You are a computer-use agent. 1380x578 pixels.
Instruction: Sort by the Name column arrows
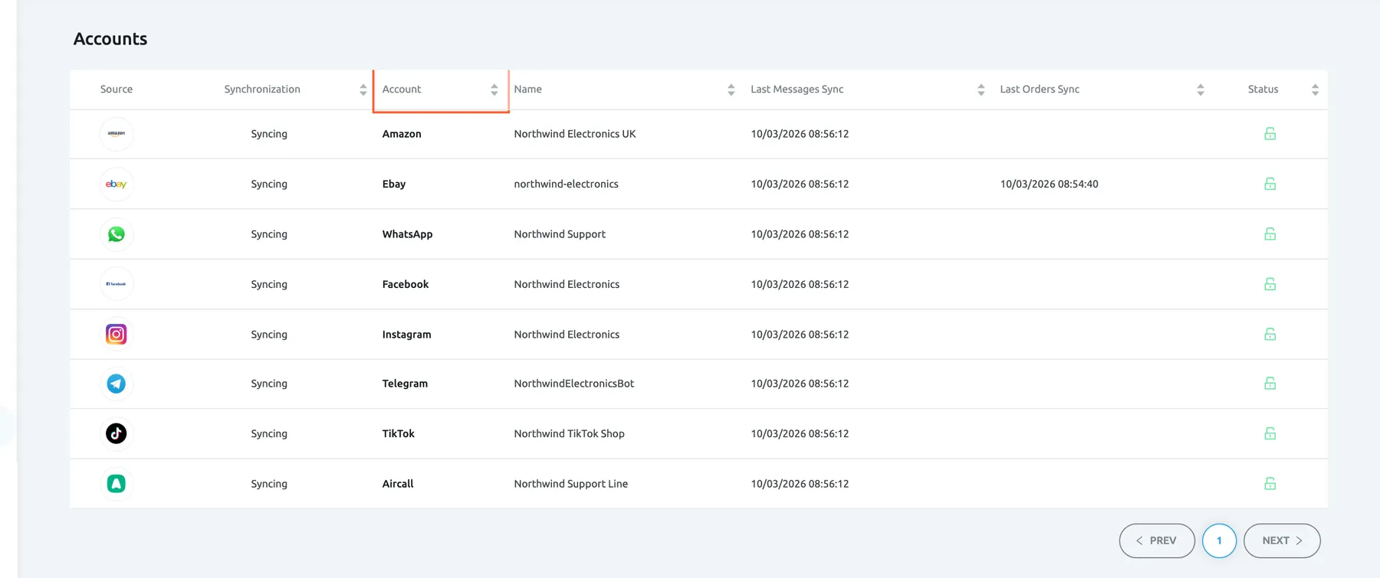(731, 90)
